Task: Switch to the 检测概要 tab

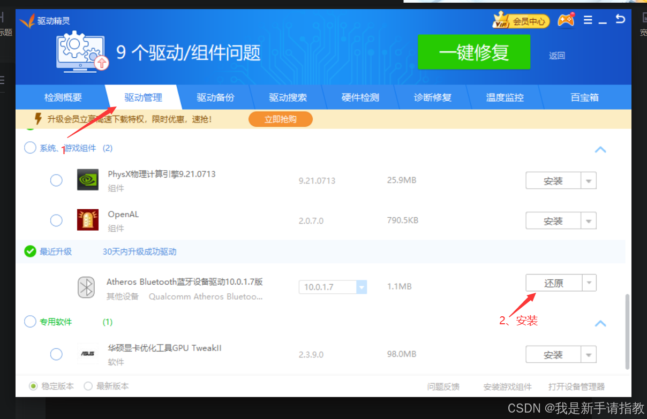Action: click(63, 97)
